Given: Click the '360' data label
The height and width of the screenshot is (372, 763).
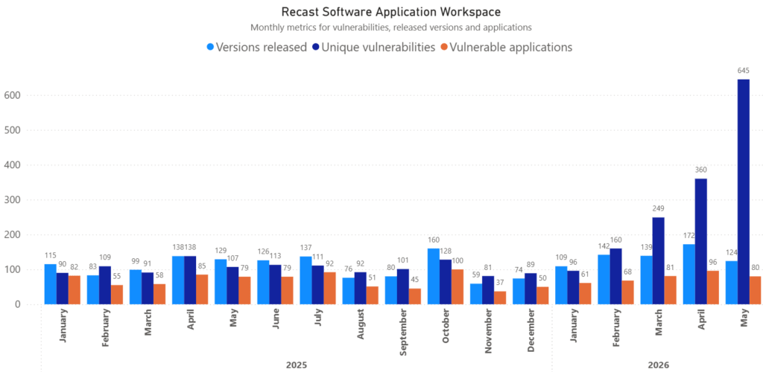Looking at the screenshot, I should pyautogui.click(x=700, y=170).
